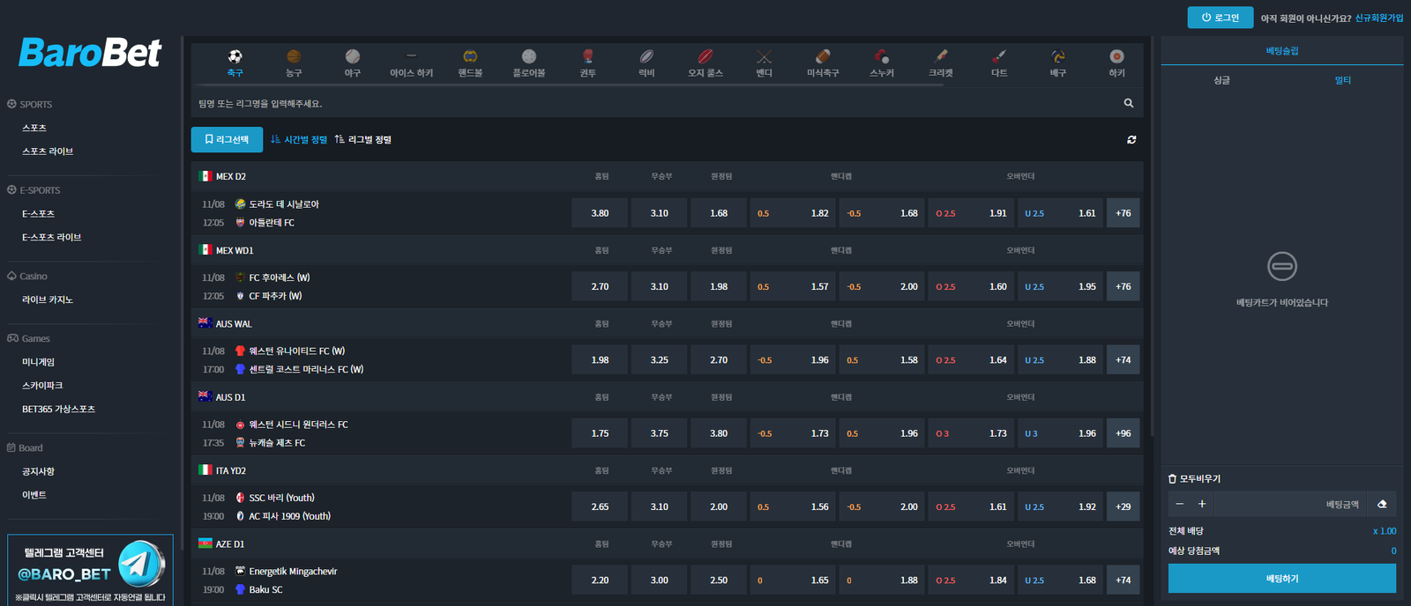Expand +76 more markets for 도라도 match

pyautogui.click(x=1123, y=213)
